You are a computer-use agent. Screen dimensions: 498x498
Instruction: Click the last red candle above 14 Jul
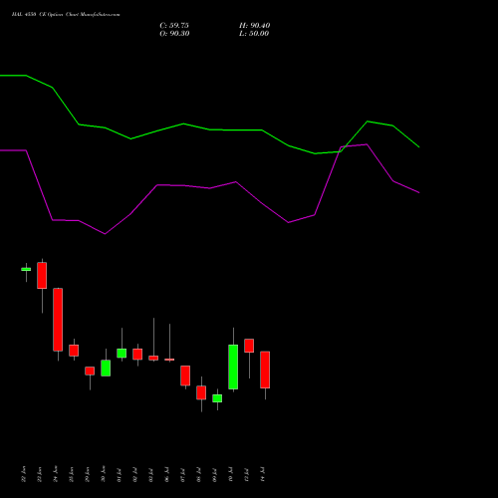265,370
